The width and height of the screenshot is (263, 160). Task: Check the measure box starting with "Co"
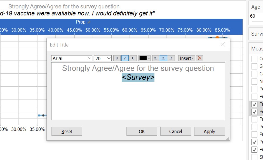(254, 59)
